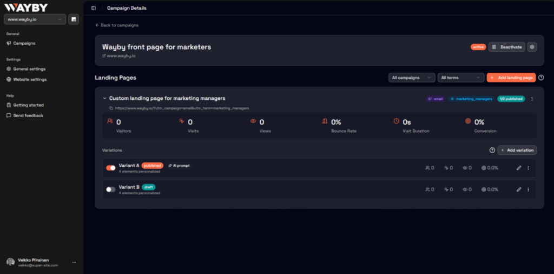
Task: Click the draft badge on Variant B
Action: pyautogui.click(x=149, y=187)
